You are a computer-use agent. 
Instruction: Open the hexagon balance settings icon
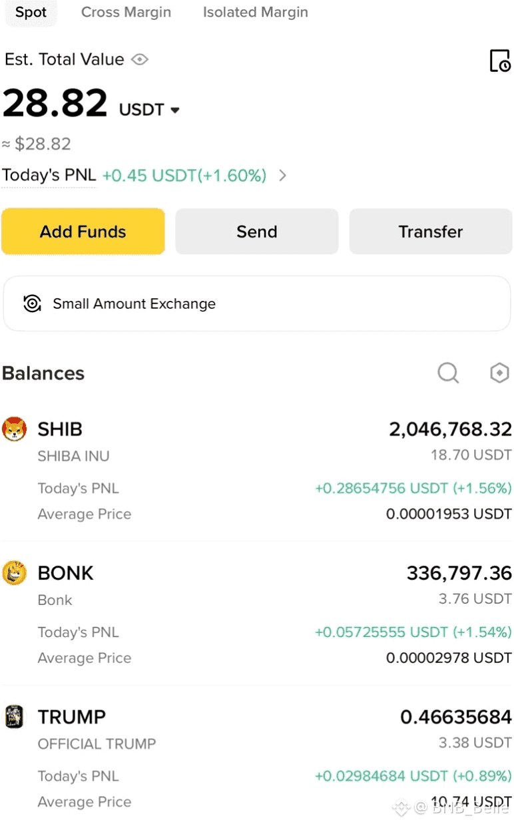[499, 373]
